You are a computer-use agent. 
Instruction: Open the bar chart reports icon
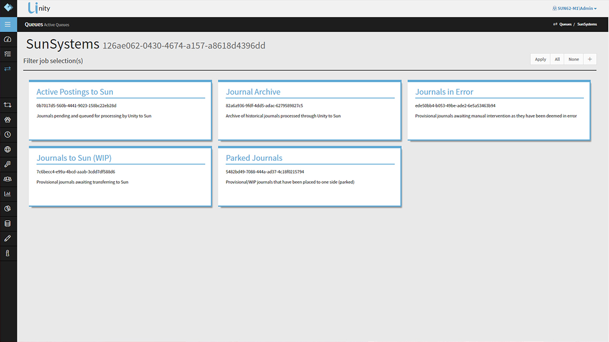click(x=8, y=193)
